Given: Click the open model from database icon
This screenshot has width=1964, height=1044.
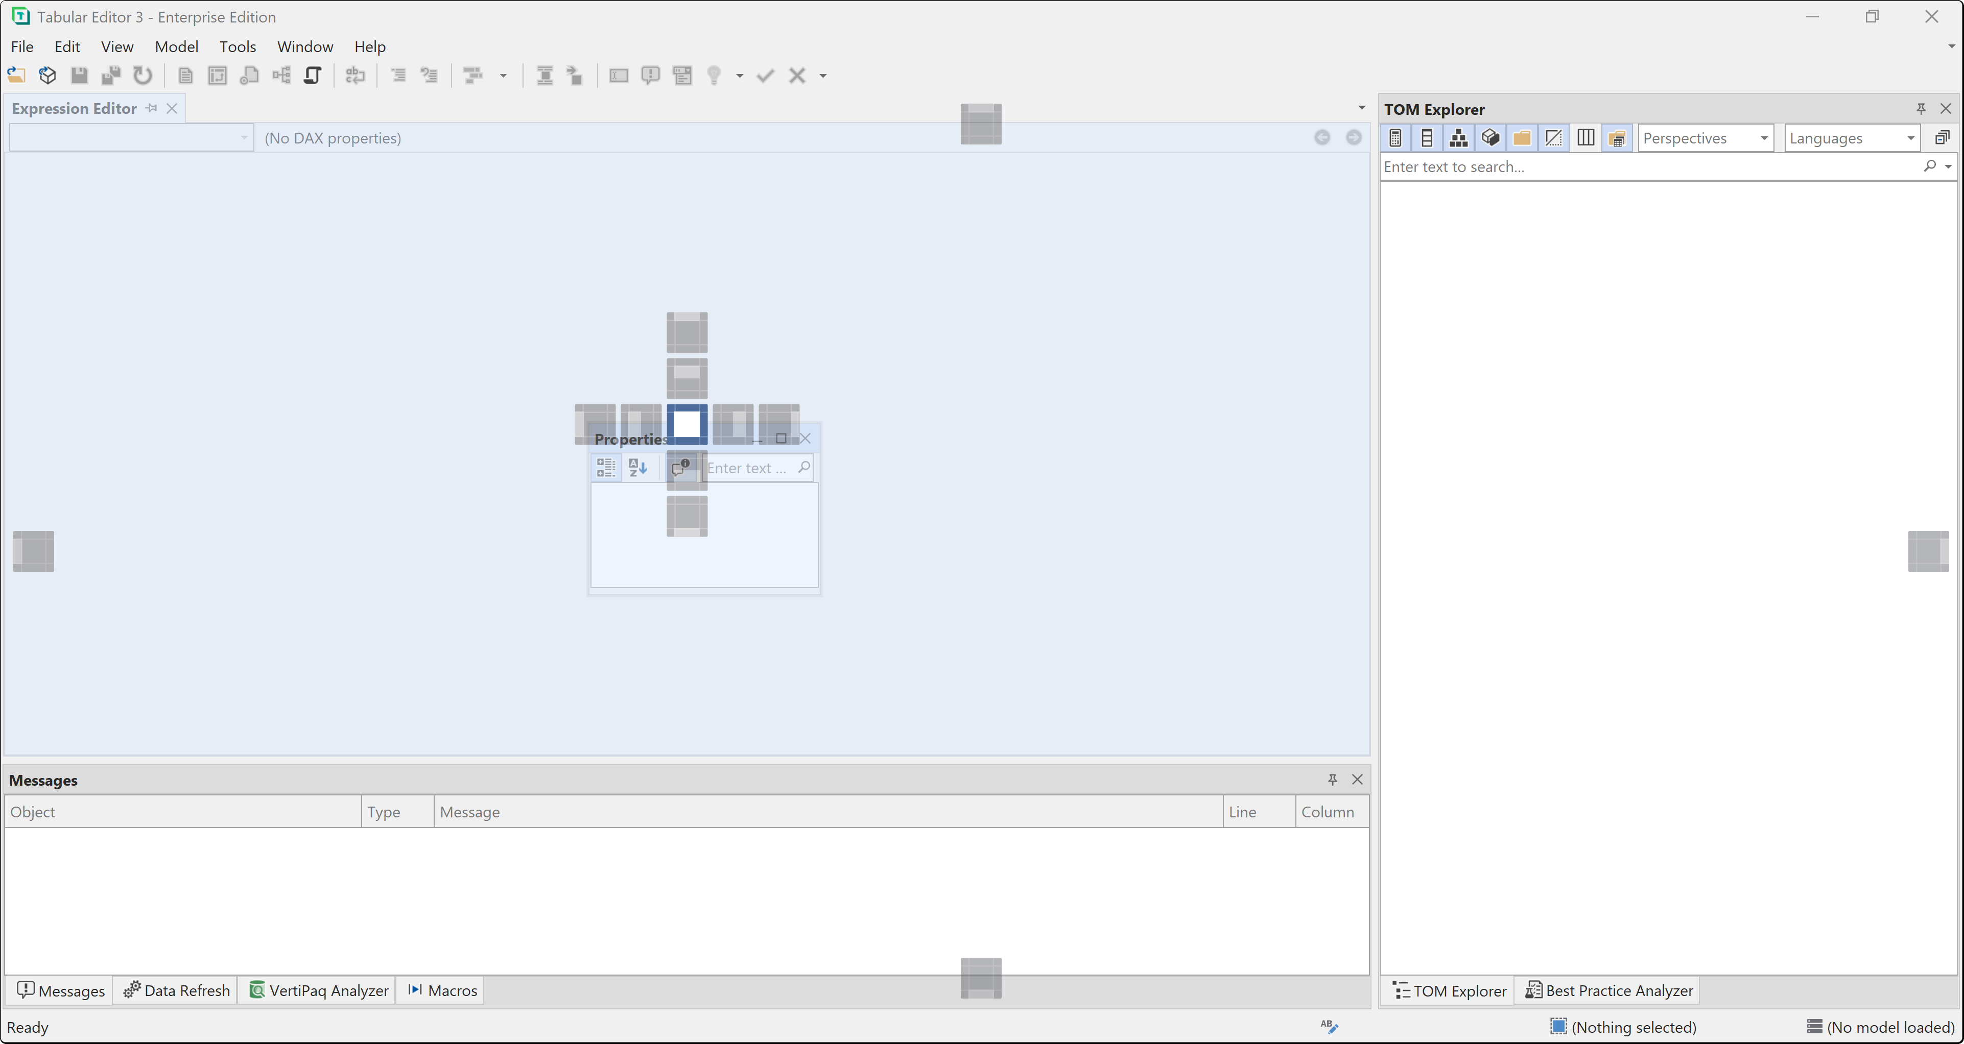Looking at the screenshot, I should tap(48, 76).
